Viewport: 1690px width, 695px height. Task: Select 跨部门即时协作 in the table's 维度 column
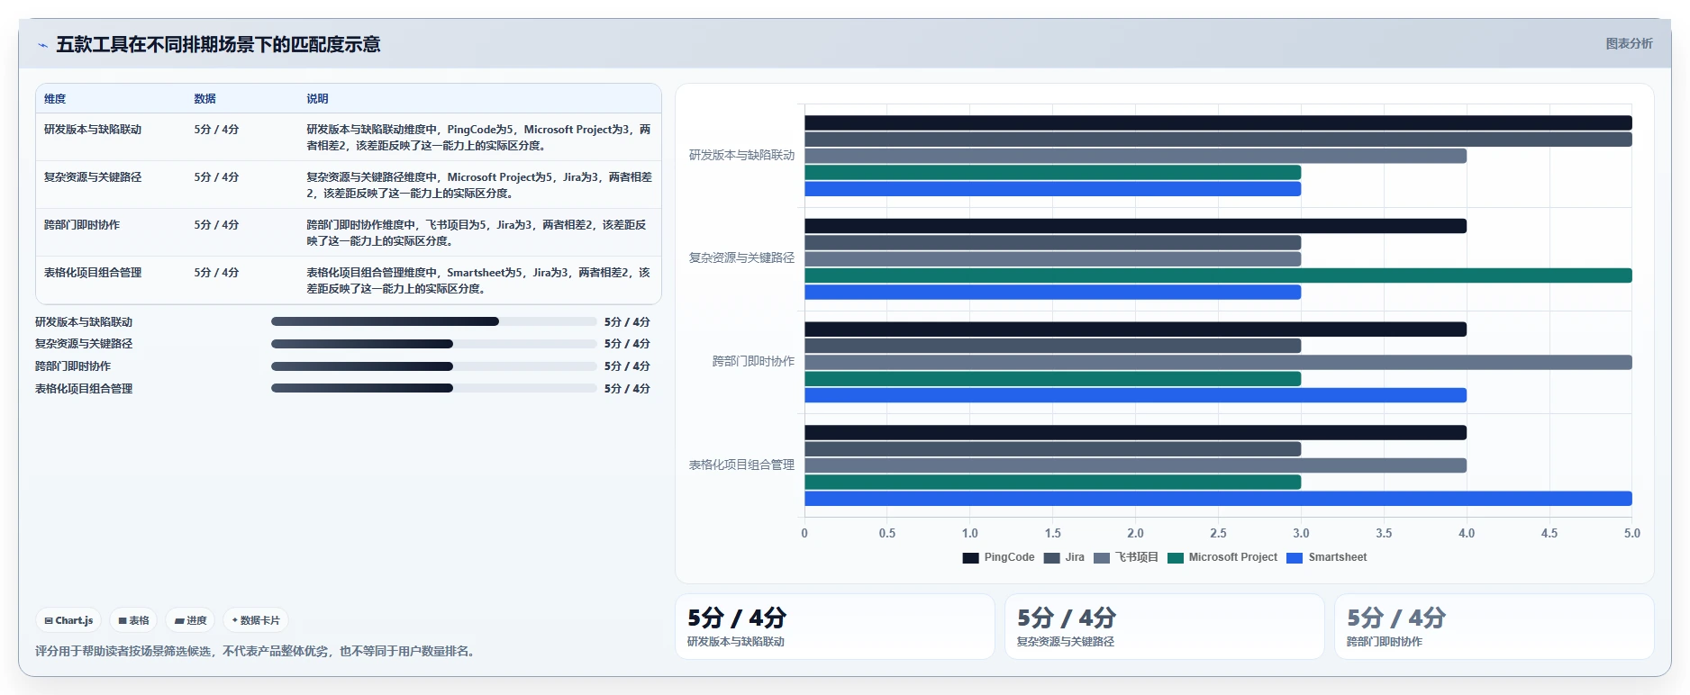(x=82, y=225)
